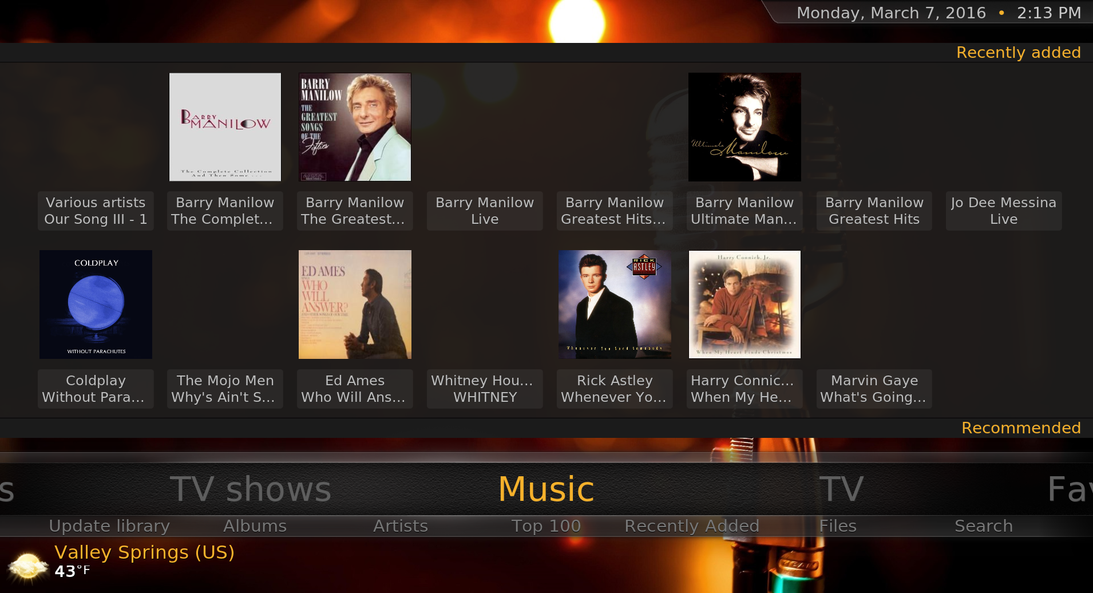Select Barry Manilow The Greatest... label
Screen dimensions: 1093x593
(x=355, y=211)
